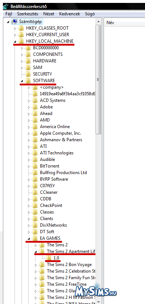
Task: Open the Fájl menu
Action: (x=9, y=14)
